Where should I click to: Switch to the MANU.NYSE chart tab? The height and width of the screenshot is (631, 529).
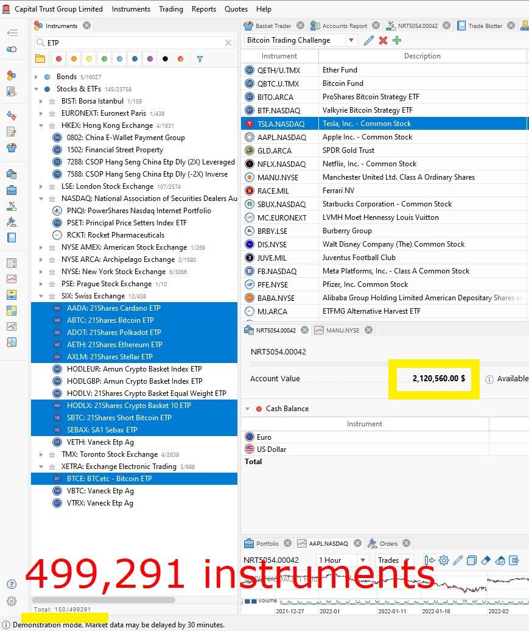342,330
